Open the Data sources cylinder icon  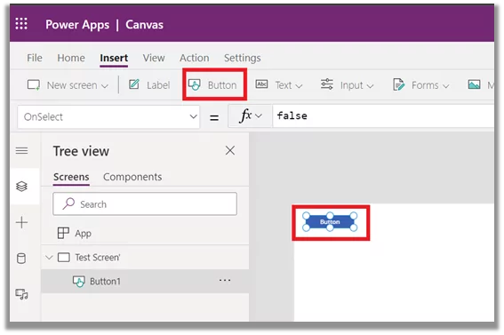pyautogui.click(x=21, y=259)
